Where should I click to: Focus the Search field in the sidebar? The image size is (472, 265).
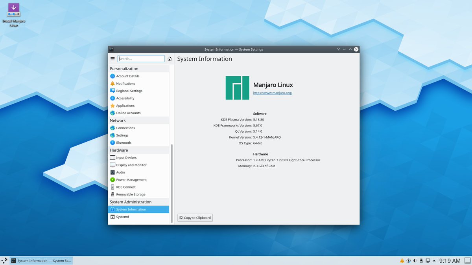tap(141, 58)
